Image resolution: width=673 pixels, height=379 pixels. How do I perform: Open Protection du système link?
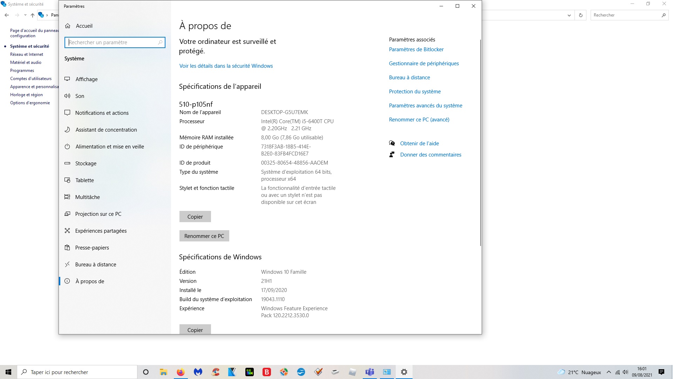coord(415,92)
